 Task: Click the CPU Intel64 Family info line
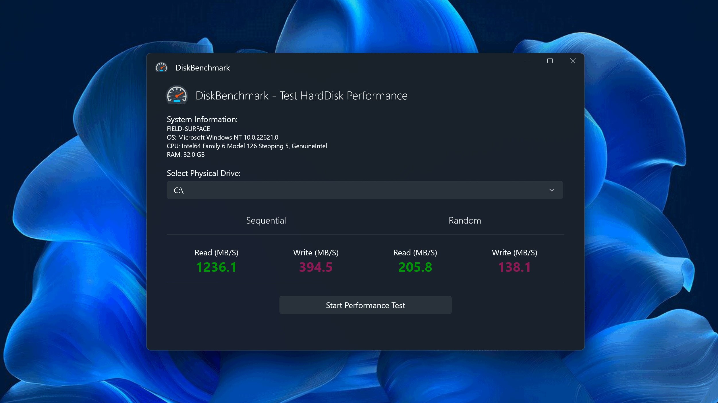(x=247, y=146)
